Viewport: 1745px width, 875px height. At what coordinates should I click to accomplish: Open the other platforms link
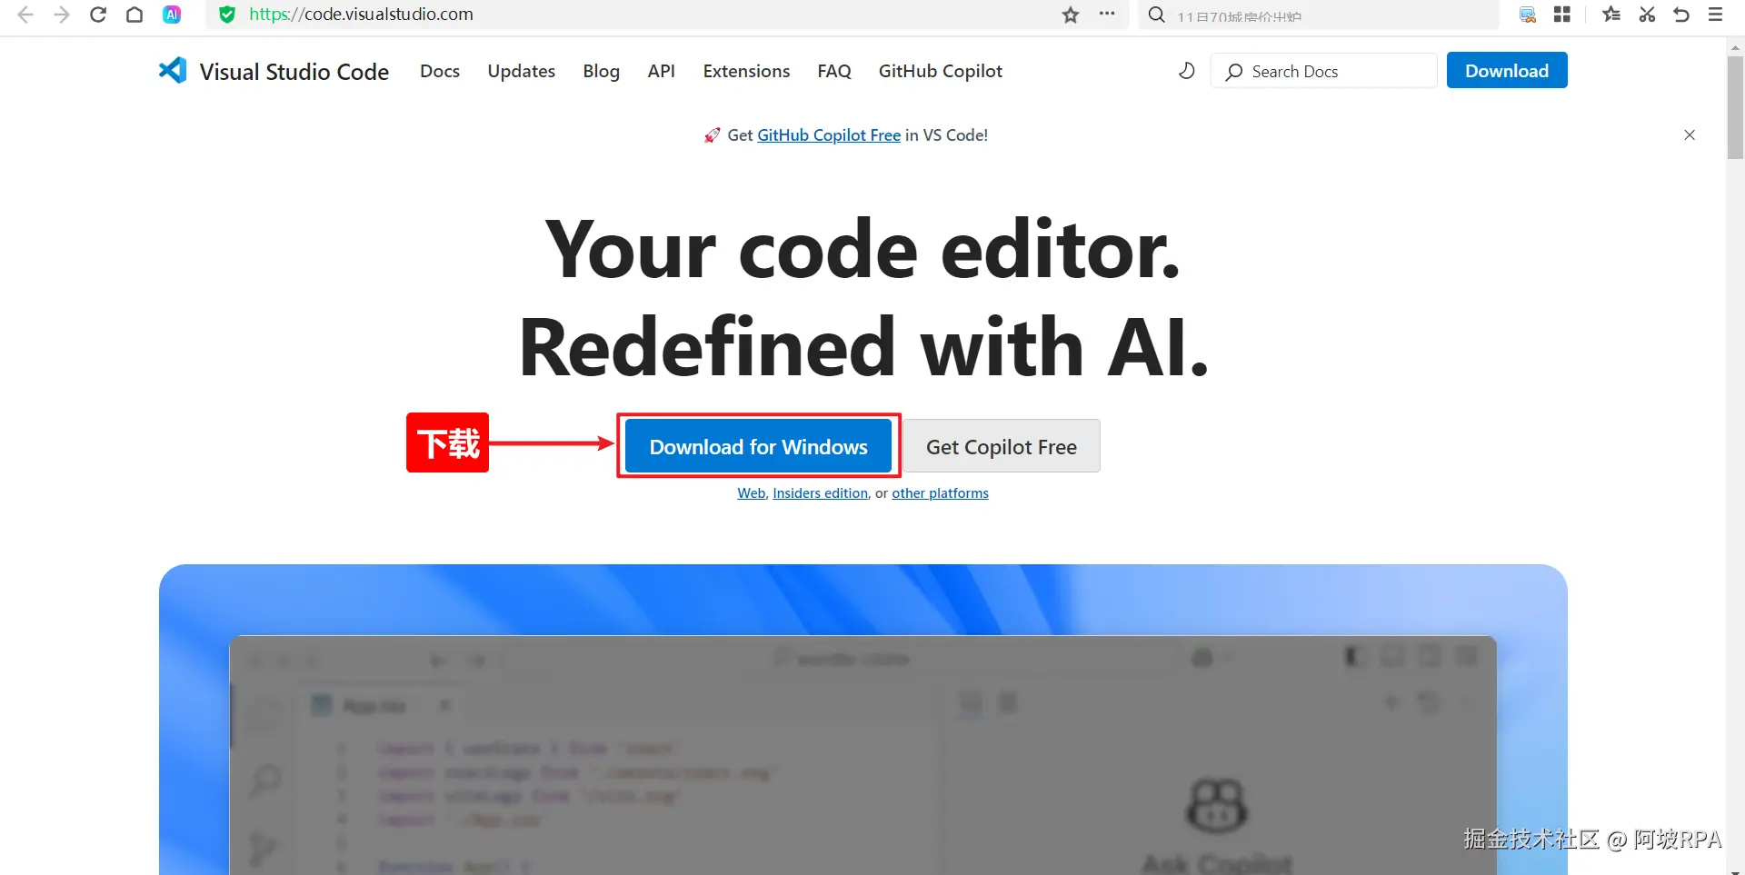click(x=941, y=493)
